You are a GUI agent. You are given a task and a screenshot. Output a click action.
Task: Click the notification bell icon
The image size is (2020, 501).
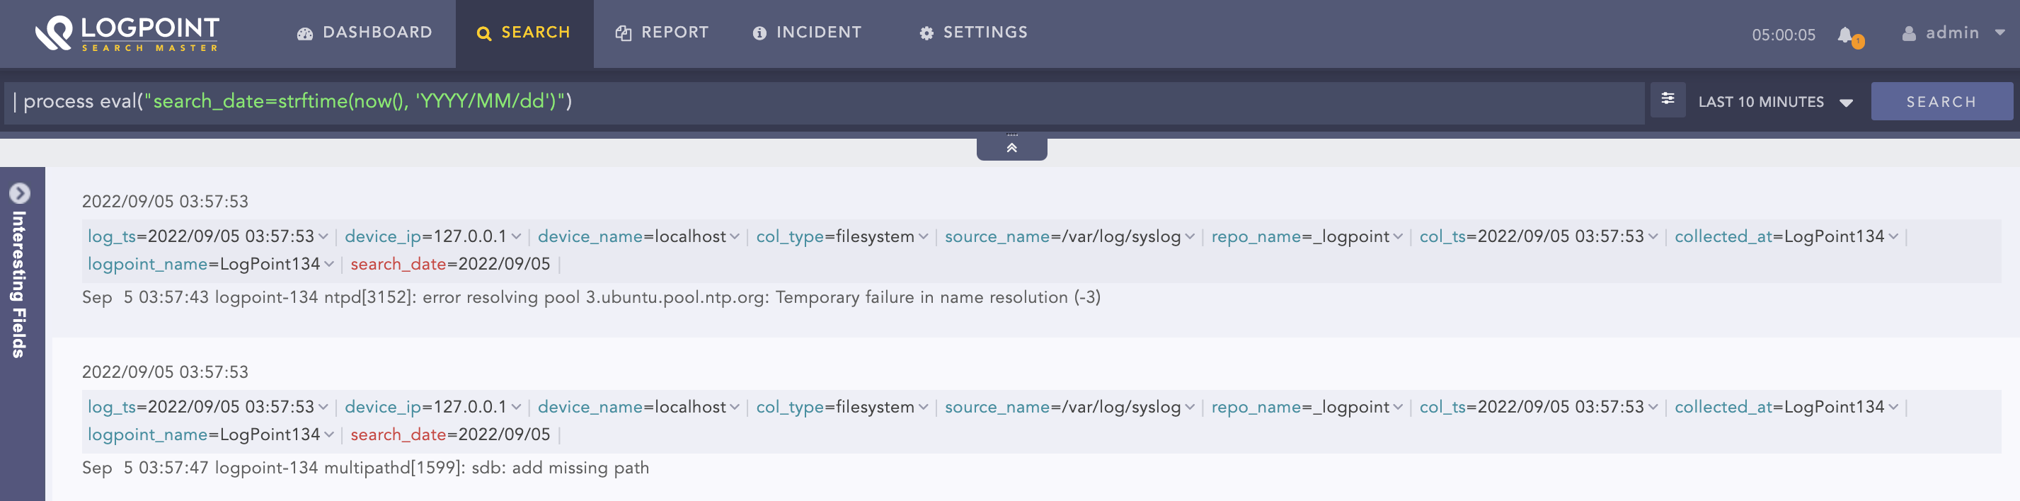1845,35
